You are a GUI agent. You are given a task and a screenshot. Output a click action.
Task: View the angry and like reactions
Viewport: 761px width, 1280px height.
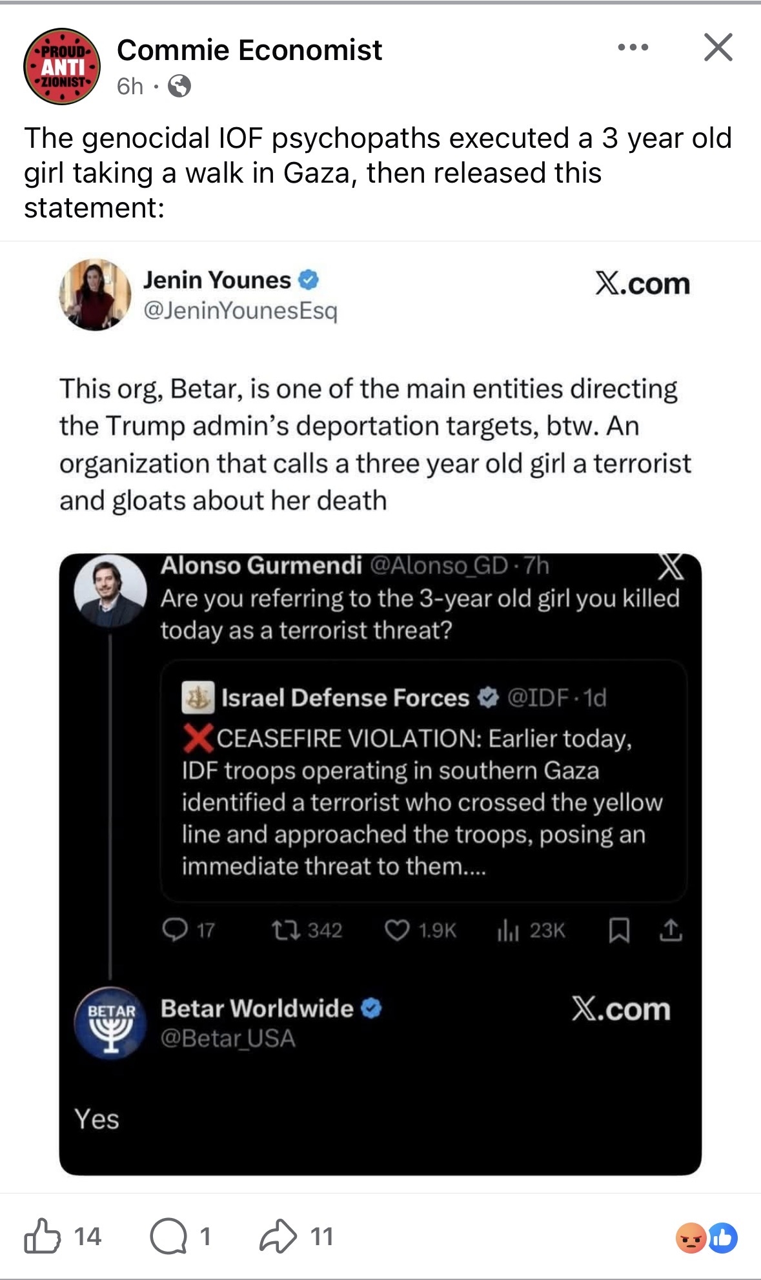pyautogui.click(x=706, y=1237)
